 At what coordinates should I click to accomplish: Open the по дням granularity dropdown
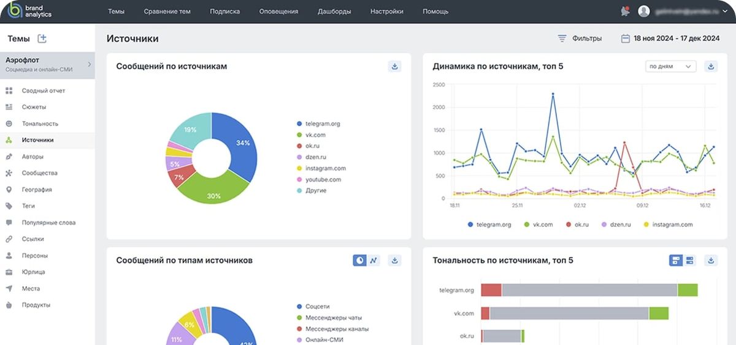pyautogui.click(x=670, y=66)
